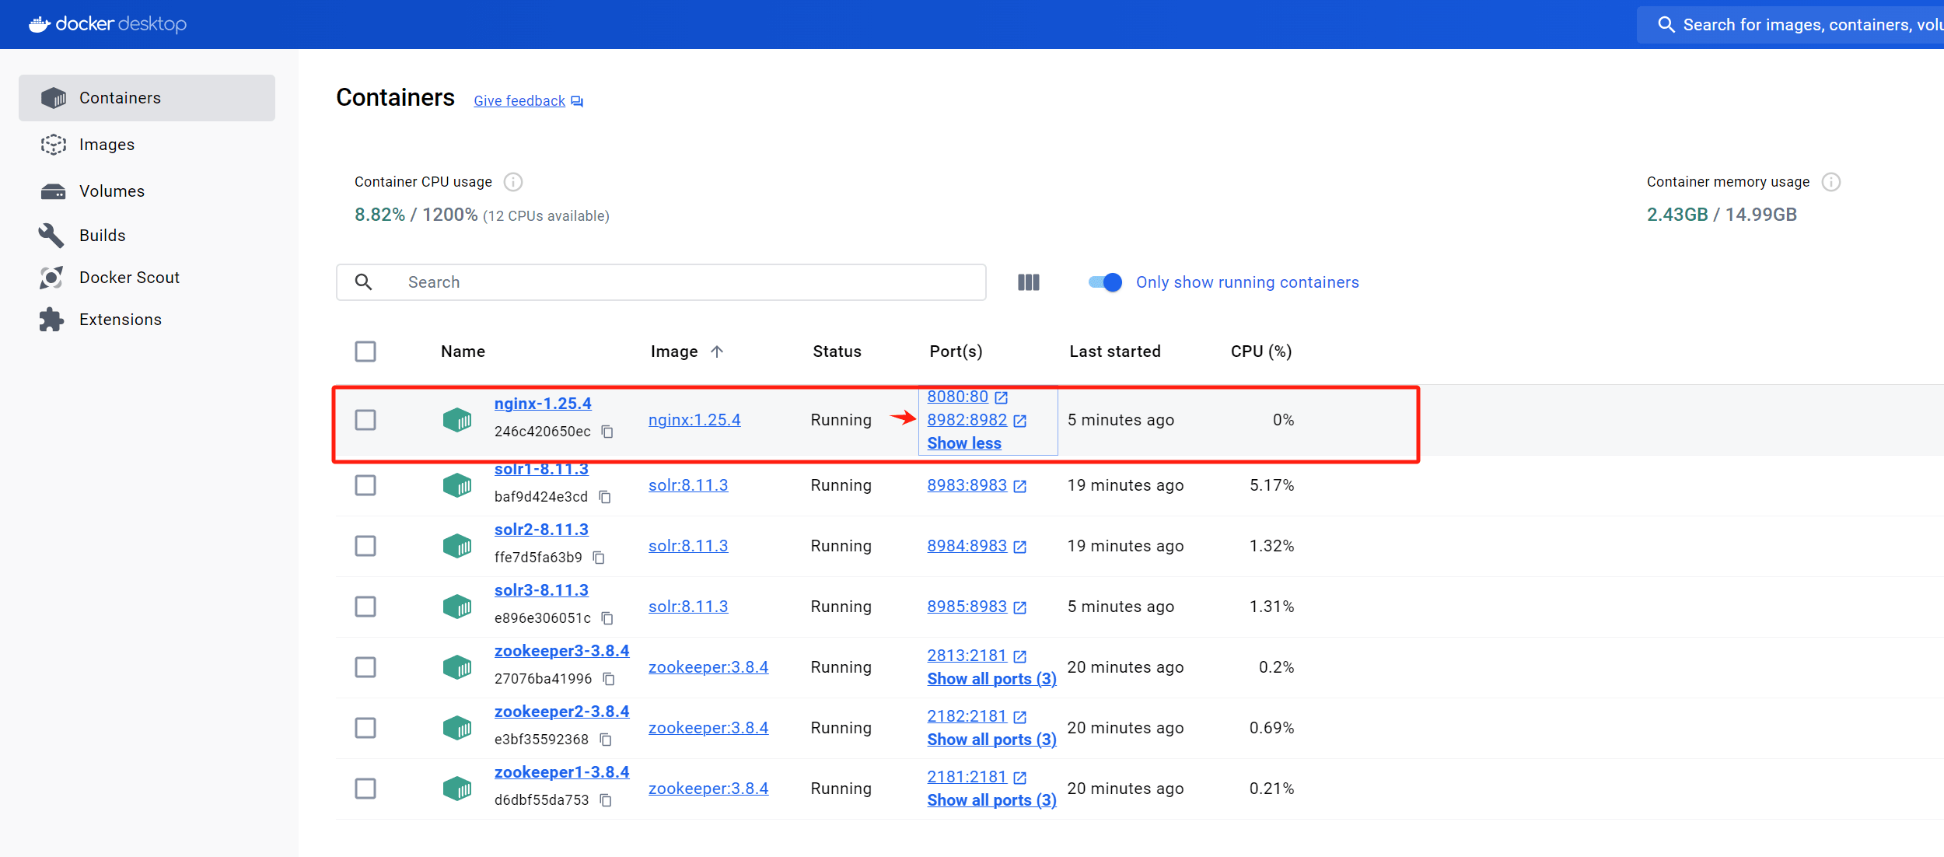Copy container ID 27076ba41996
Viewport: 1944px width, 857px height.
(609, 679)
